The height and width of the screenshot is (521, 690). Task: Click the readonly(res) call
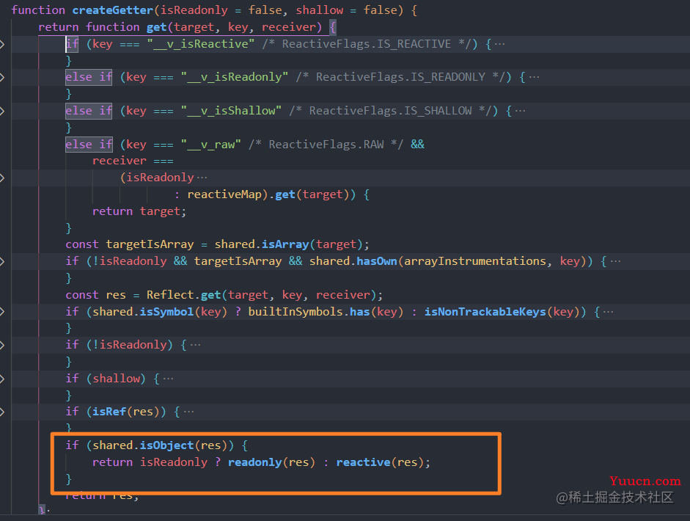tap(271, 462)
